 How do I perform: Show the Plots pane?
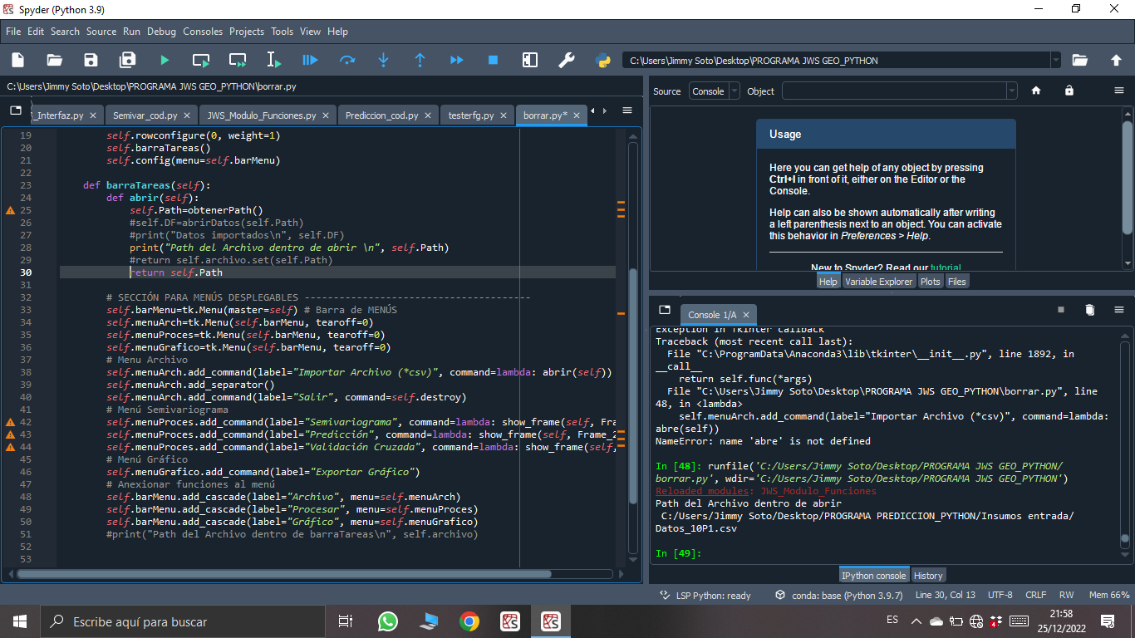pos(930,282)
